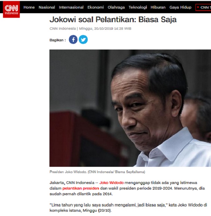Go to the Nasional section

point(47,7)
